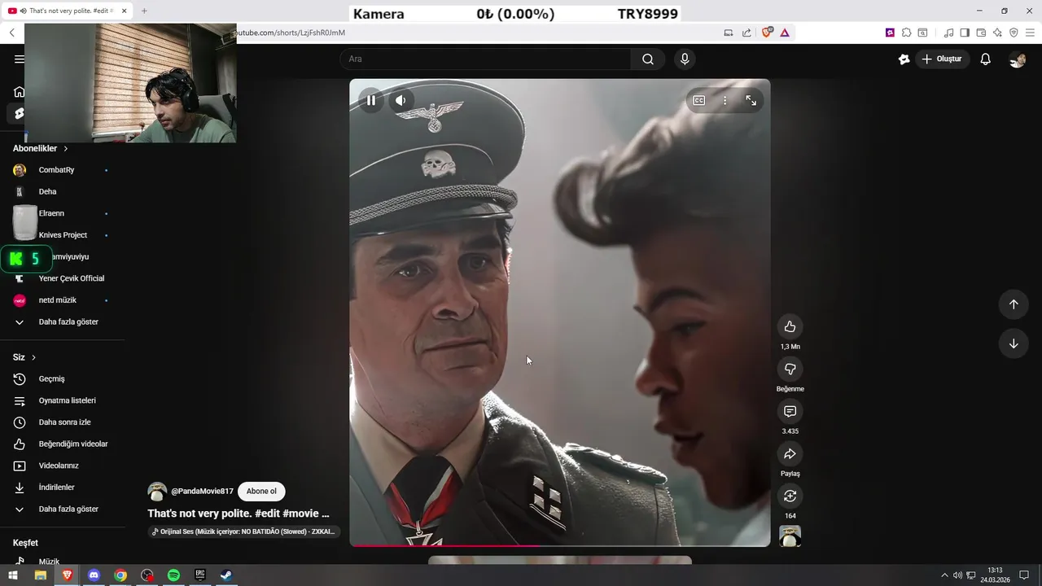
Task: Enter fullscreen mode on the Short
Action: 751,100
